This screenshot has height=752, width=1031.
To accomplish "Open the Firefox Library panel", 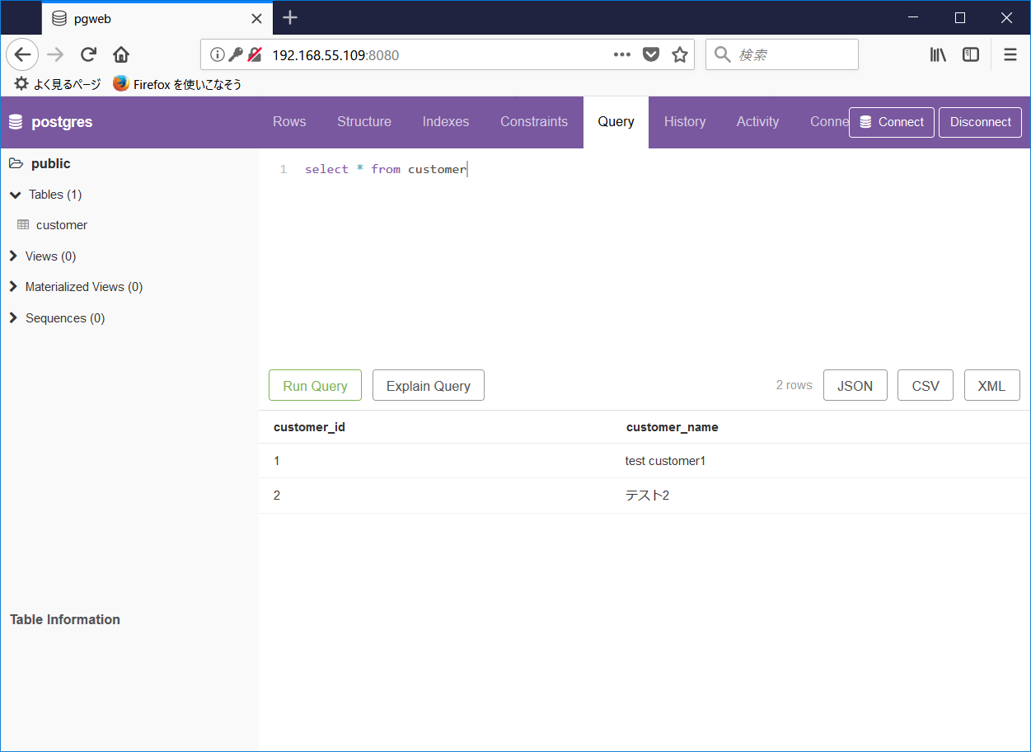I will (x=937, y=54).
